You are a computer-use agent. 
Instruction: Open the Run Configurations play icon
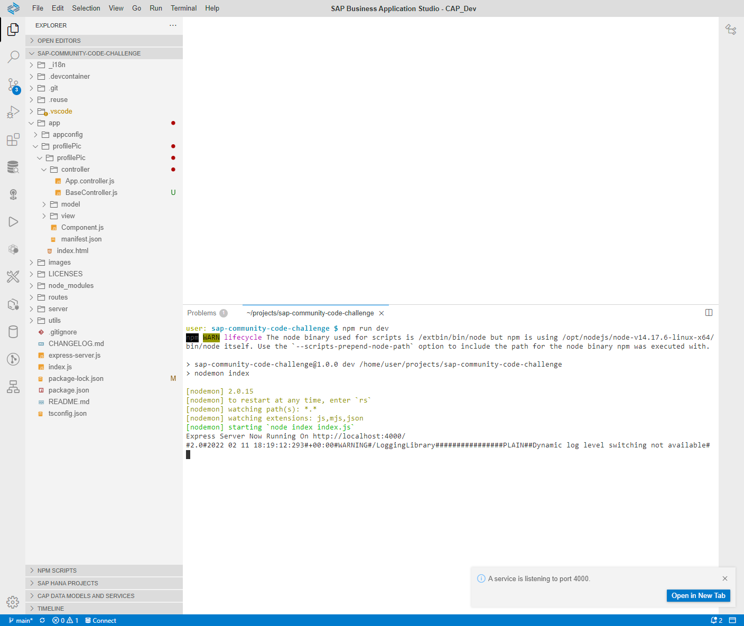pyautogui.click(x=13, y=222)
